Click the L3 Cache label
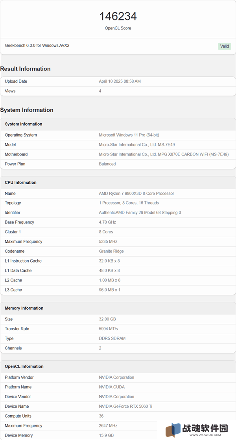 click(x=13, y=290)
